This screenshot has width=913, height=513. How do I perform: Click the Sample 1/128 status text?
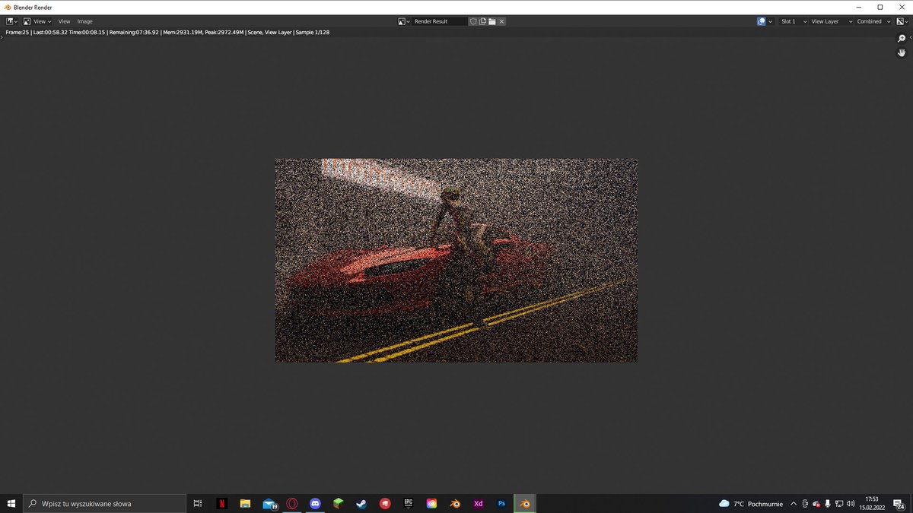312,33
